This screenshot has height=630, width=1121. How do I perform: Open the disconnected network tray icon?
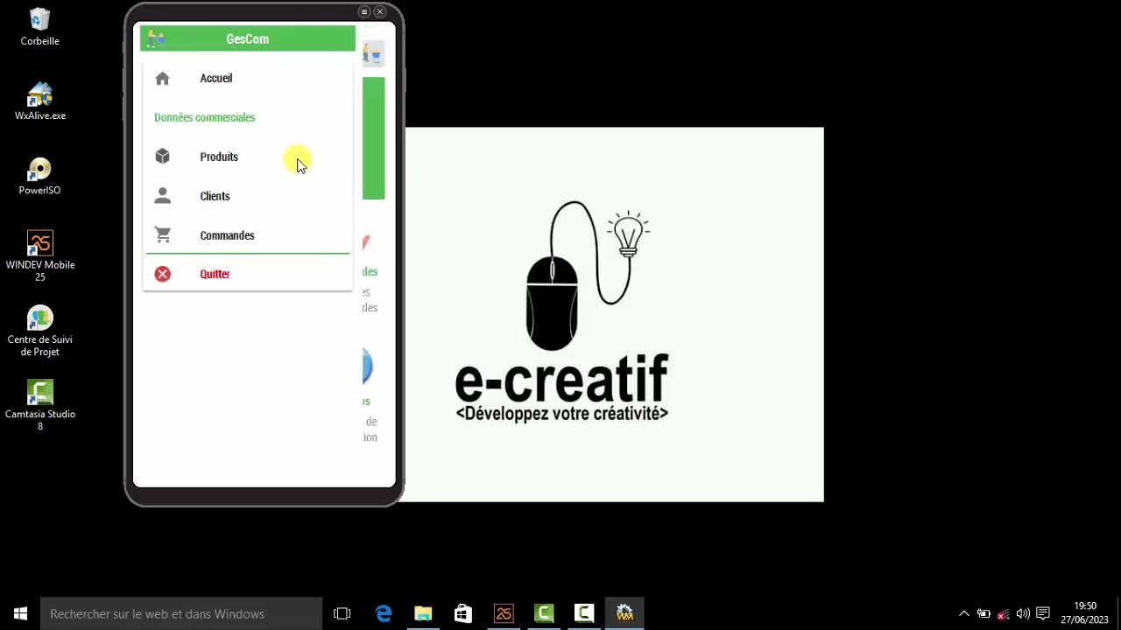tap(1004, 613)
